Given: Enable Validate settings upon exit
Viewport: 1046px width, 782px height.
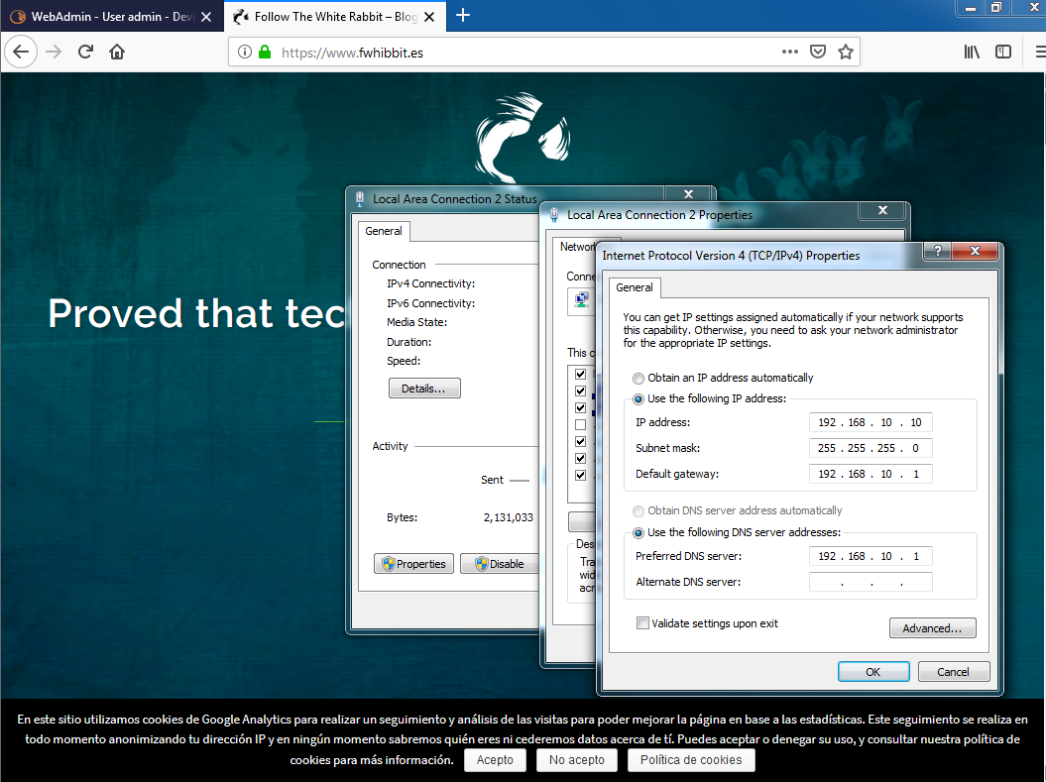Looking at the screenshot, I should tap(642, 623).
